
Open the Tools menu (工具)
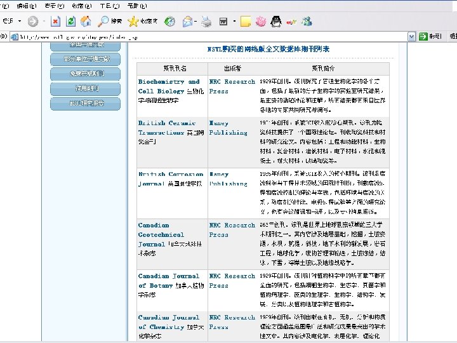(x=110, y=6)
